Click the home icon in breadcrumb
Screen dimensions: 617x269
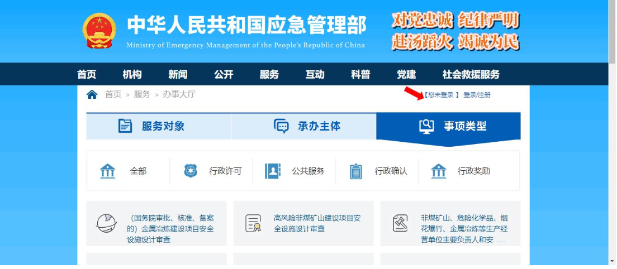[92, 94]
